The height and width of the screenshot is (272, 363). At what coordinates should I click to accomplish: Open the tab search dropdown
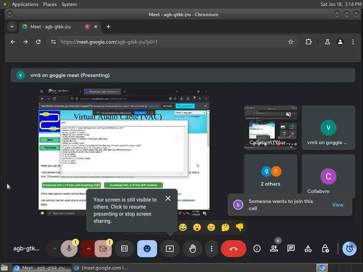12,27
